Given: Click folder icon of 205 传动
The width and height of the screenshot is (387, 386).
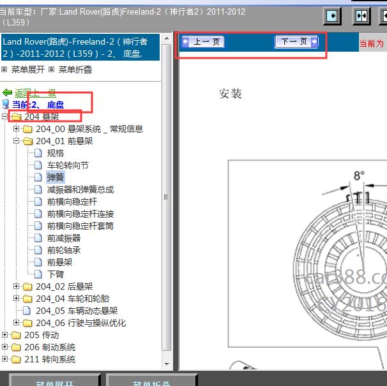Looking at the screenshot, I should pos(16,335).
